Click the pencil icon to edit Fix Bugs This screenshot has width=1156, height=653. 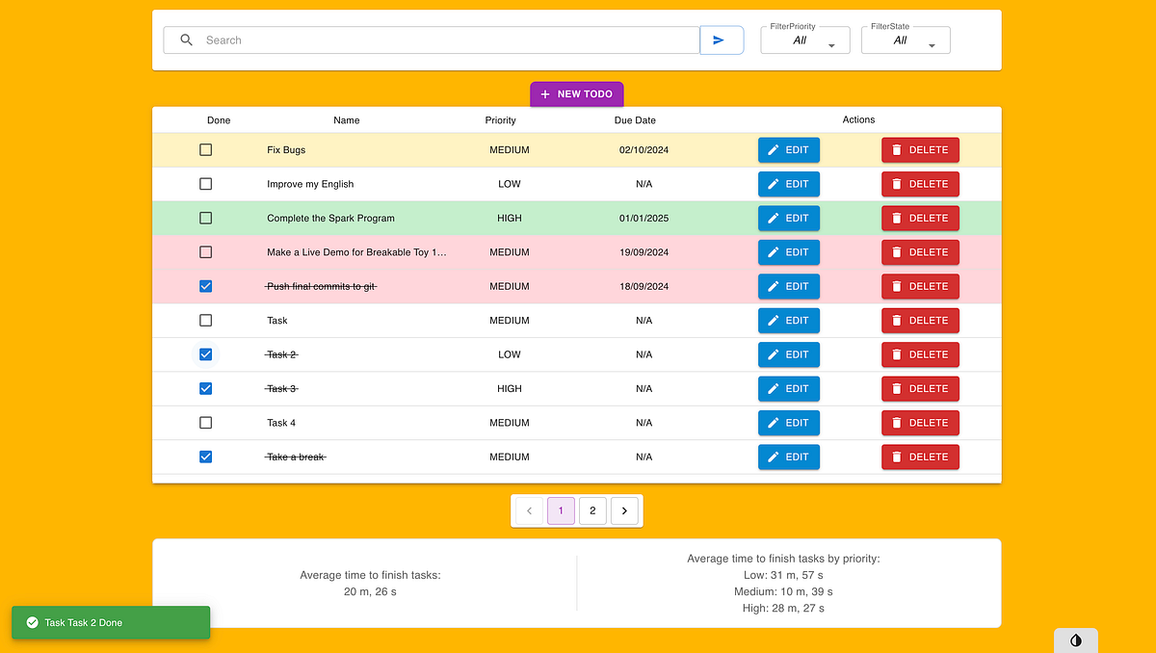coord(775,149)
